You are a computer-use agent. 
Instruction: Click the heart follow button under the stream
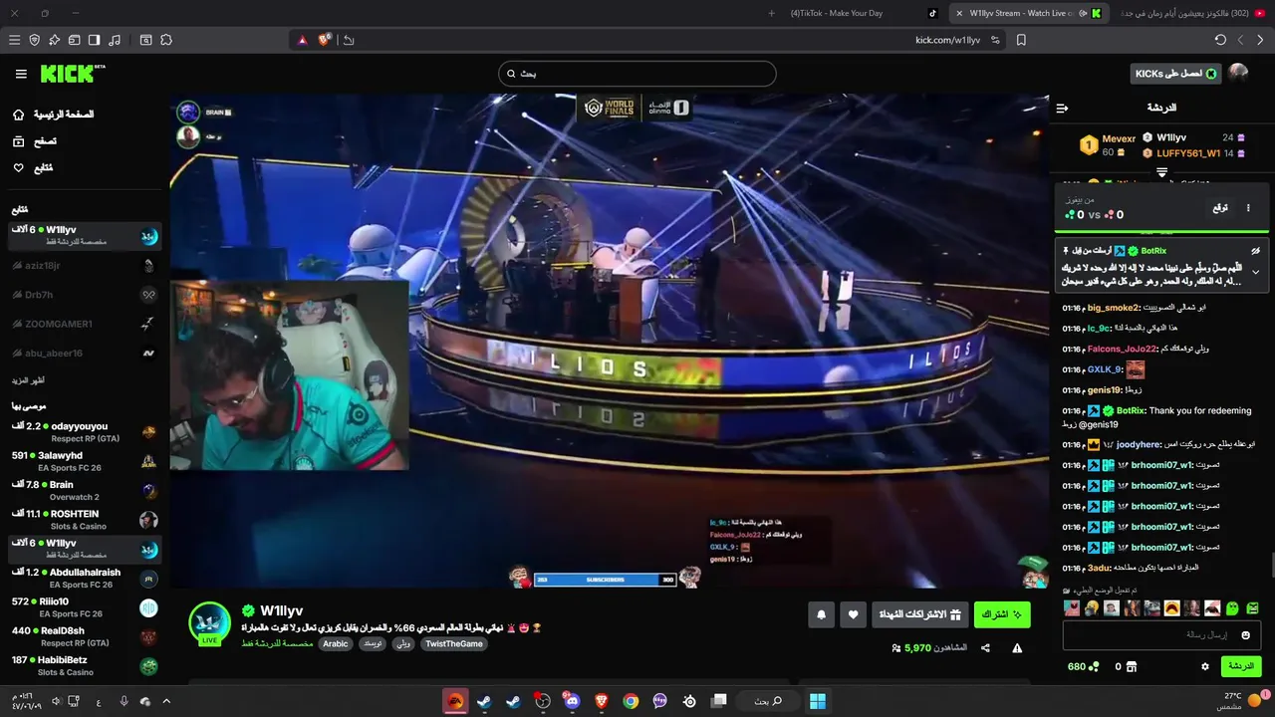pyautogui.click(x=853, y=614)
